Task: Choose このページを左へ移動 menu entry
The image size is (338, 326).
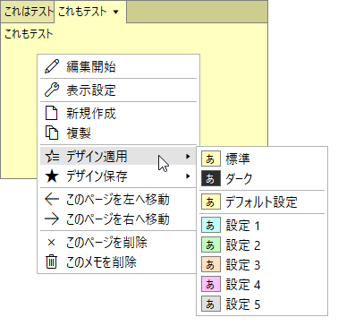Action: pos(118,200)
